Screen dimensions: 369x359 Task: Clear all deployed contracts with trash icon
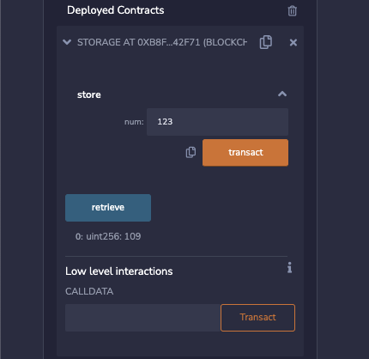point(292,11)
